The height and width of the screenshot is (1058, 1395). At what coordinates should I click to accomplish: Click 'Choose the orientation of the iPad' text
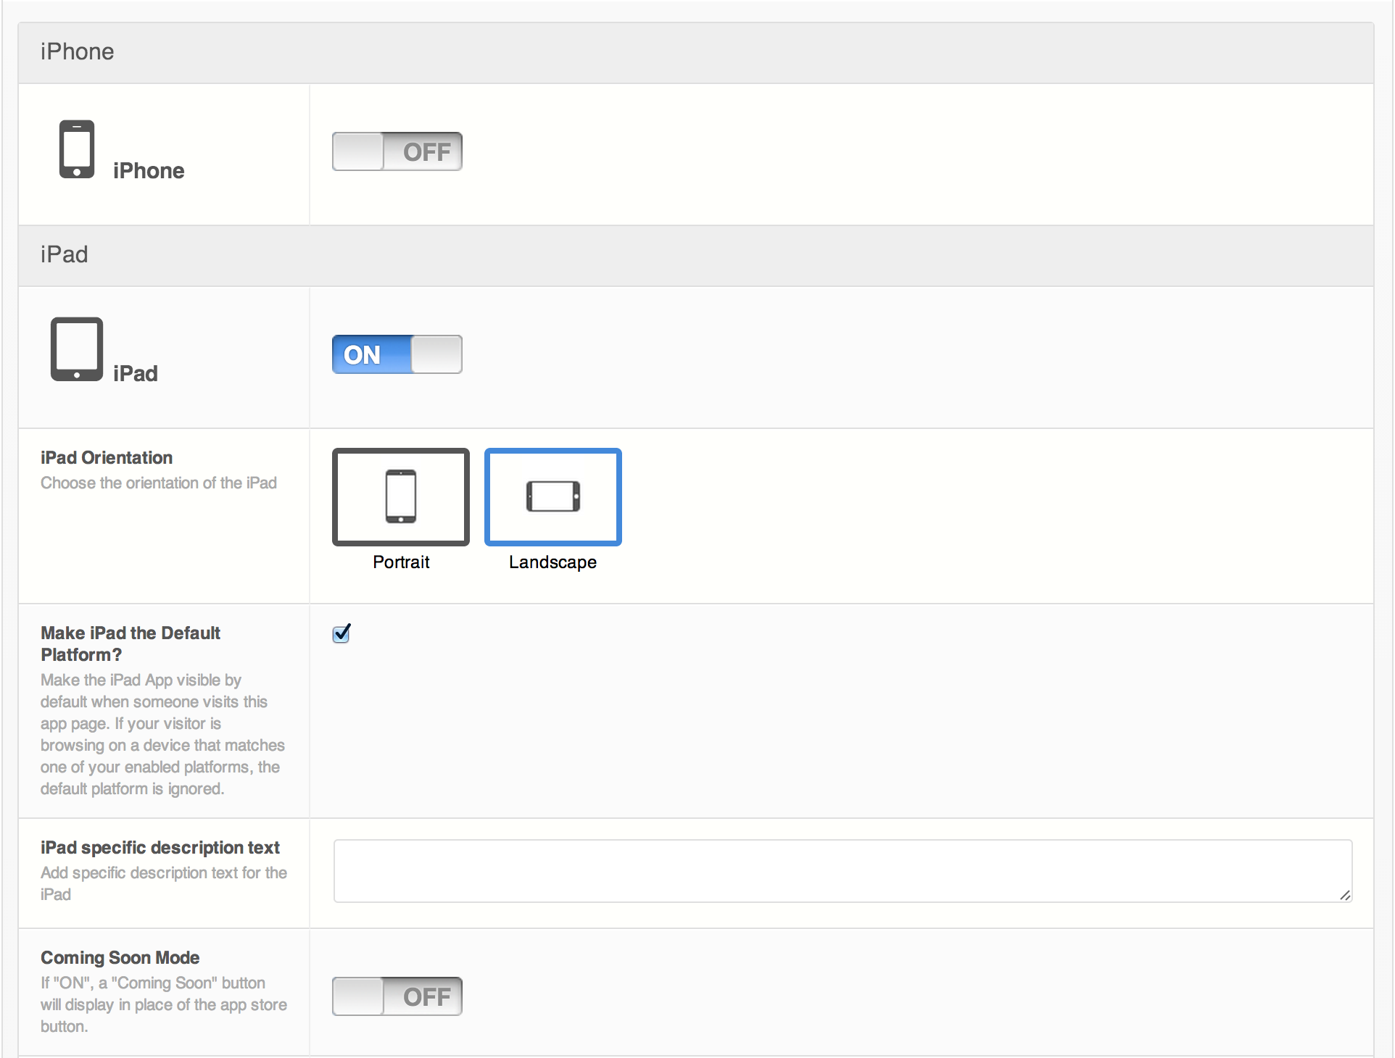pos(159,483)
